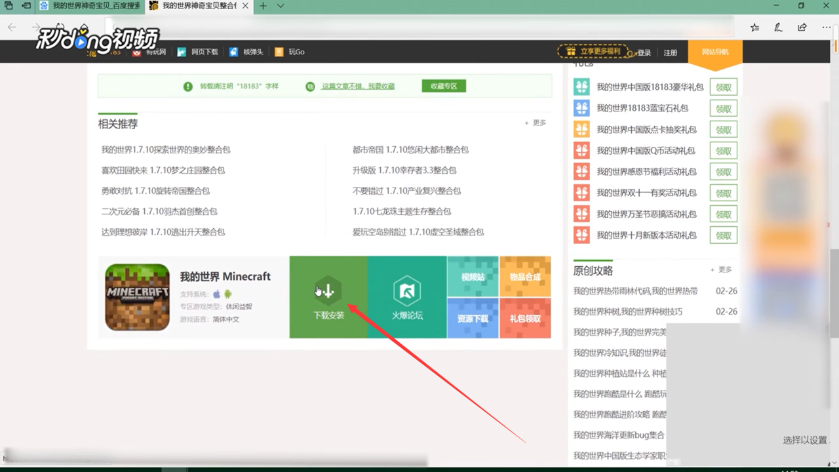Open 不要错过 1.7.10产业复兴整合包
The width and height of the screenshot is (839, 472).
pyautogui.click(x=406, y=191)
